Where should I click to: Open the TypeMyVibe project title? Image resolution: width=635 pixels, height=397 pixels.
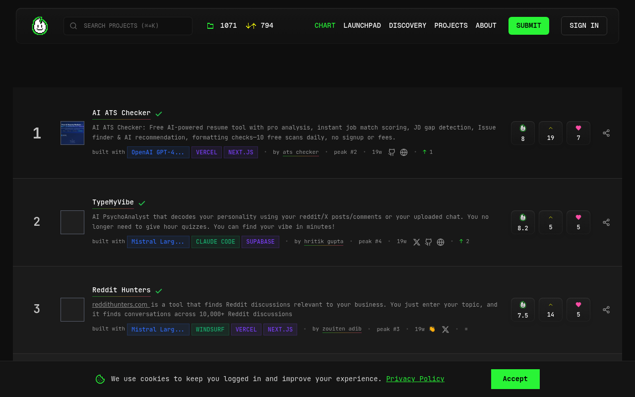pyautogui.click(x=113, y=202)
